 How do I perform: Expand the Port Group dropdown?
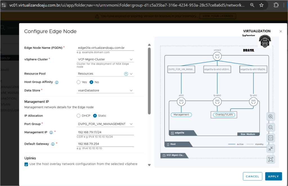click(131, 124)
